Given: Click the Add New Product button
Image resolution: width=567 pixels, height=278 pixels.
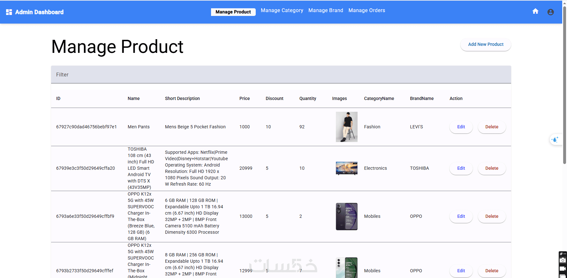Looking at the screenshot, I should [x=486, y=45].
